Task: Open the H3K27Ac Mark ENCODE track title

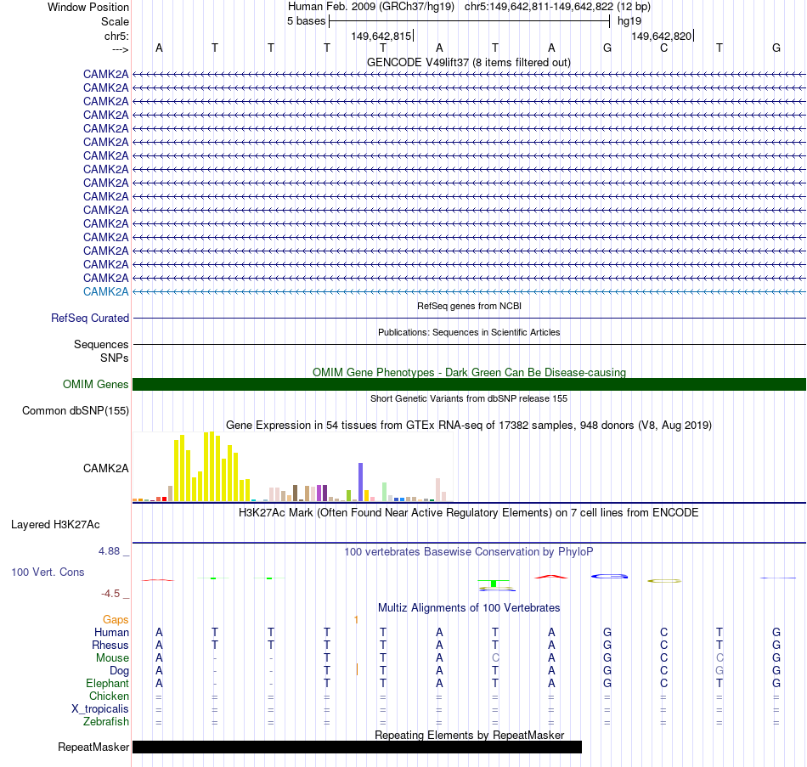Action: click(469, 513)
